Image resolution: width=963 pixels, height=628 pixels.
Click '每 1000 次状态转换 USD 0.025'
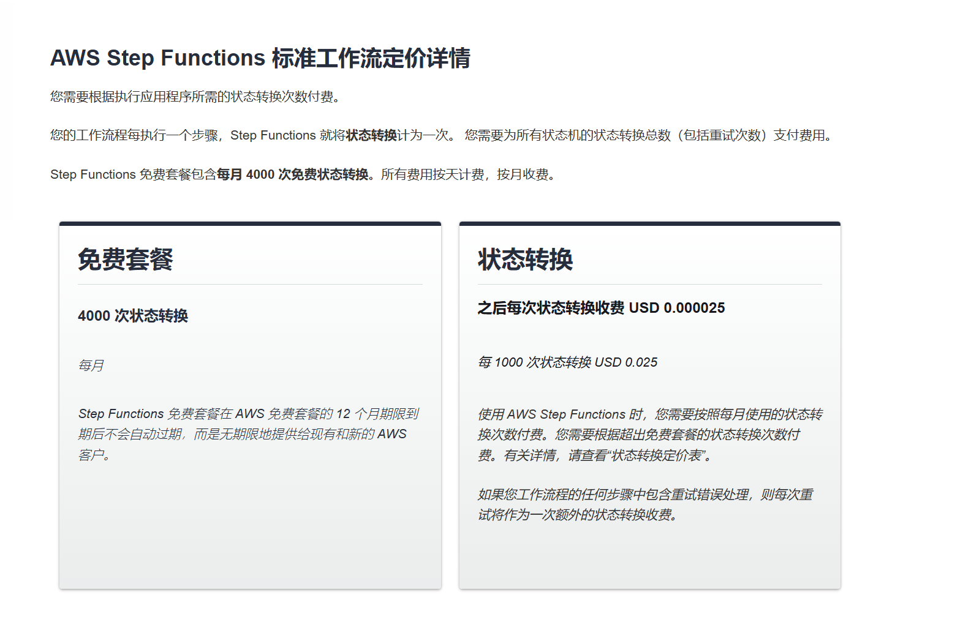(567, 362)
